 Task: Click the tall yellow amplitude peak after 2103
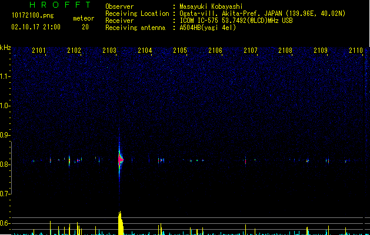point(121,223)
